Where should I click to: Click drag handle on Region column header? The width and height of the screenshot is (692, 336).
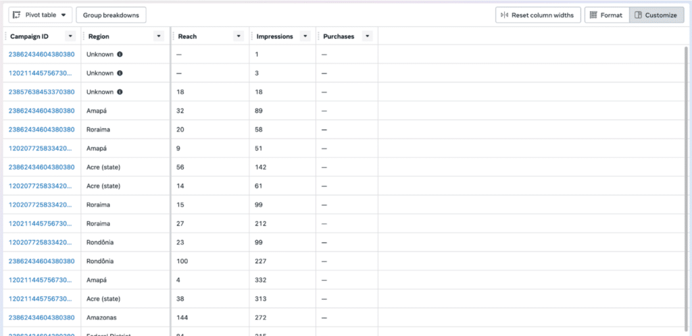tap(84, 36)
